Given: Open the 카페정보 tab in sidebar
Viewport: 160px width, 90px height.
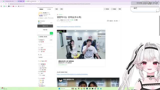Looking at the screenshot, I should click(41, 9).
